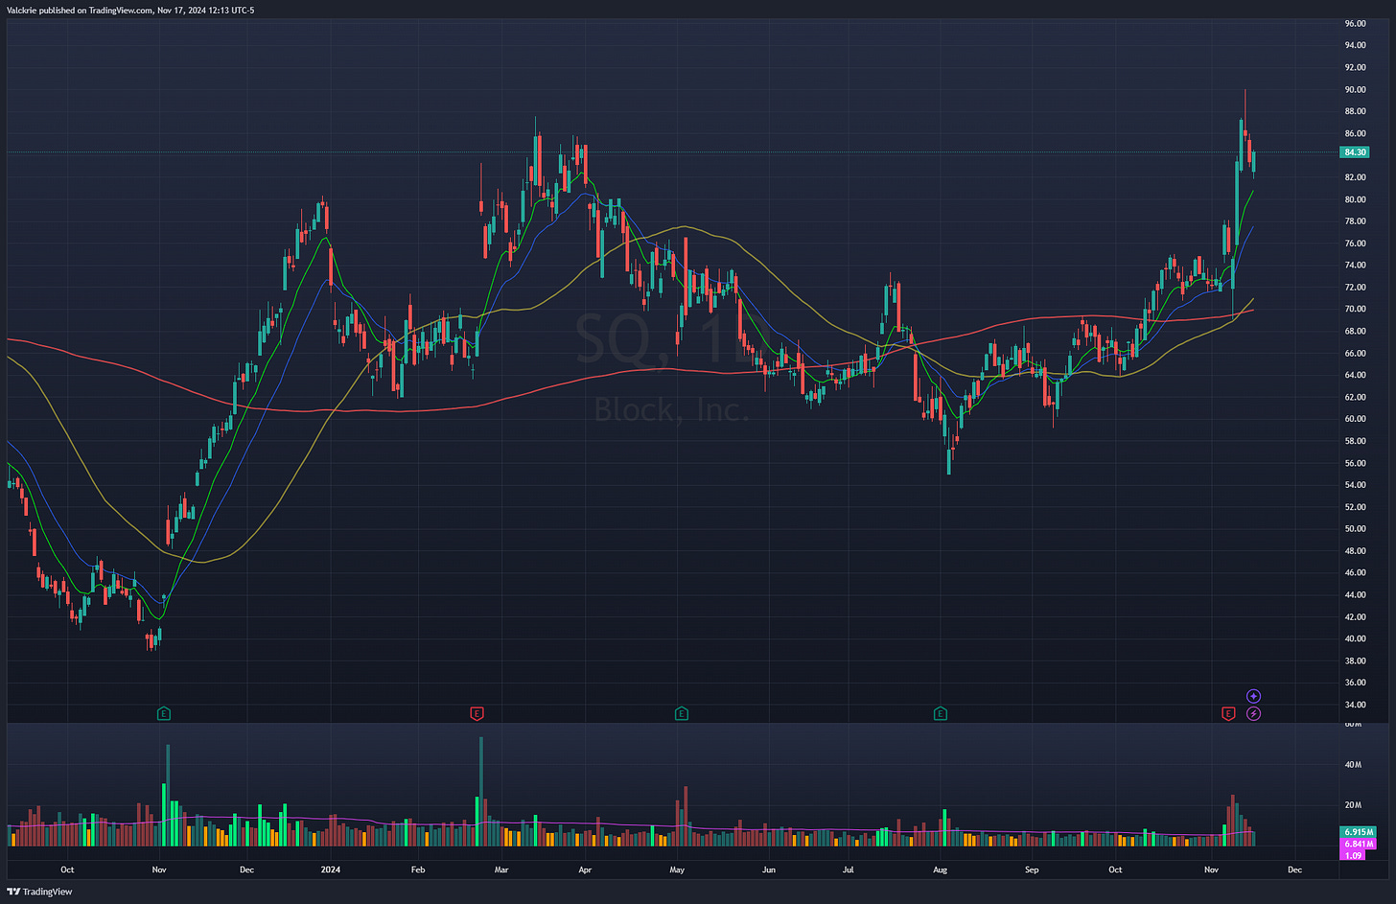Click the current price label 84.30
Image resolution: width=1396 pixels, height=904 pixels.
[x=1355, y=152]
